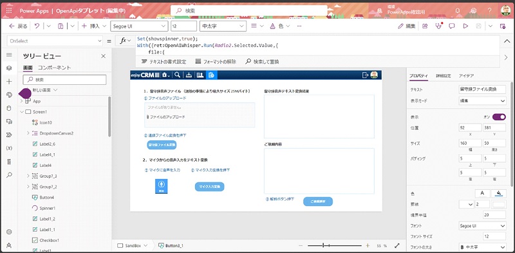Switch to the コンポーネント tab
The height and width of the screenshot is (253, 515).
[55, 68]
